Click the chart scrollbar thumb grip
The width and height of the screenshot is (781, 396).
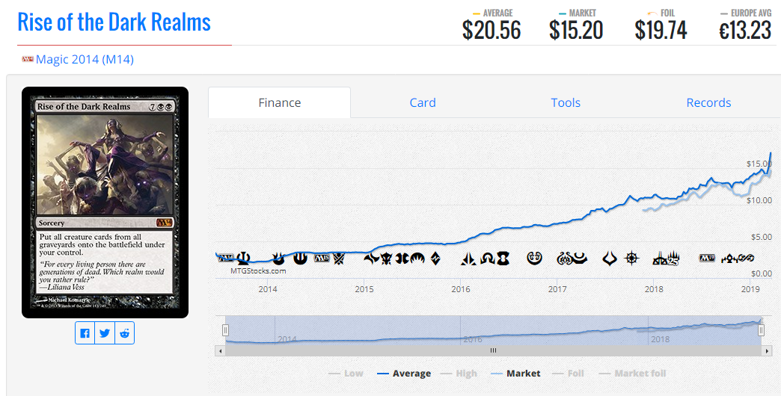(493, 350)
